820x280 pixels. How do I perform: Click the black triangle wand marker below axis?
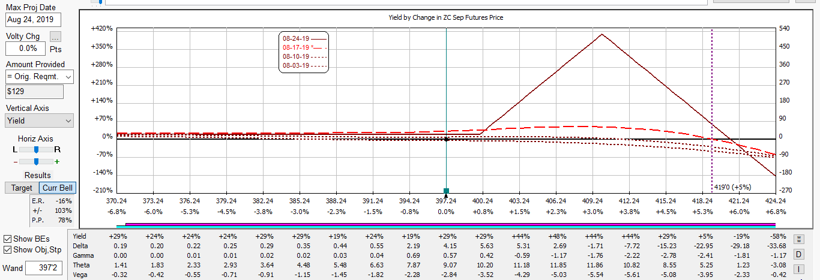click(446, 195)
